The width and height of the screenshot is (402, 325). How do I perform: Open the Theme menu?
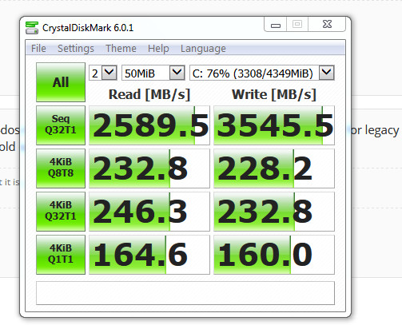(121, 49)
